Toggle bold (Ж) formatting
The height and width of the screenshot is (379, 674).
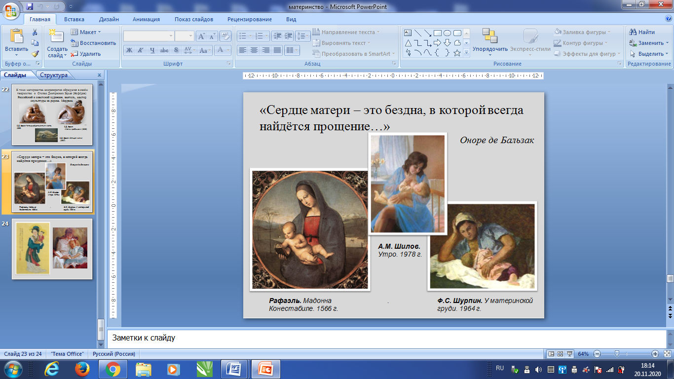click(x=129, y=50)
